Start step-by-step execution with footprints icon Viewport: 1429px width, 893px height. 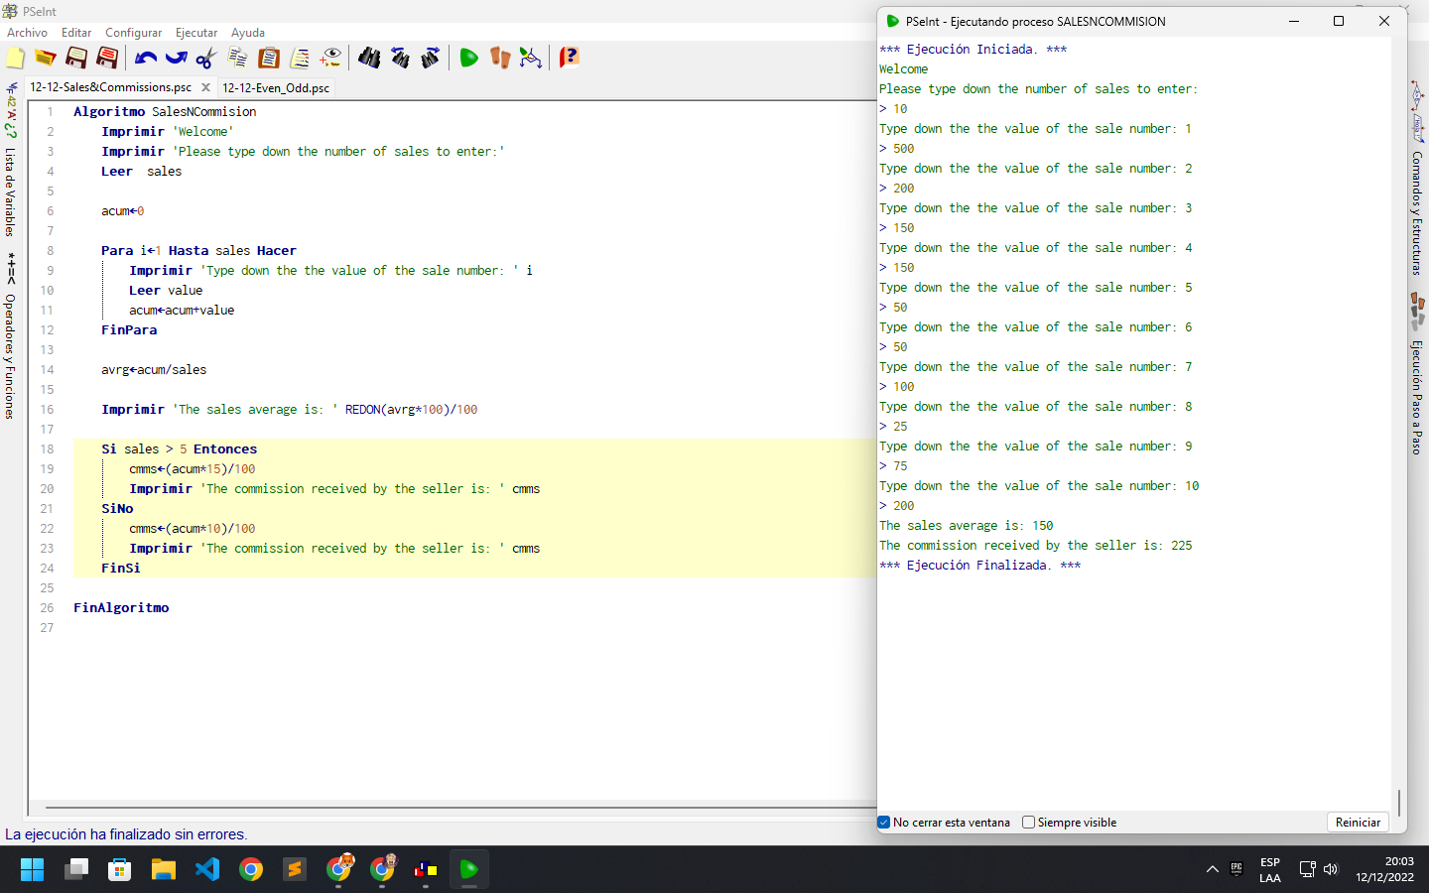click(500, 58)
